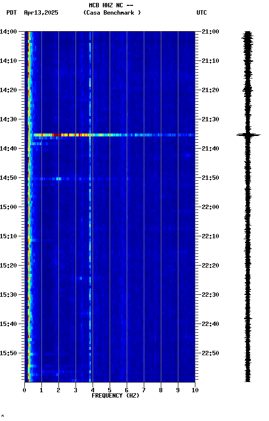
Task: Click the PDT time label "15:50"
Action: tap(8, 353)
